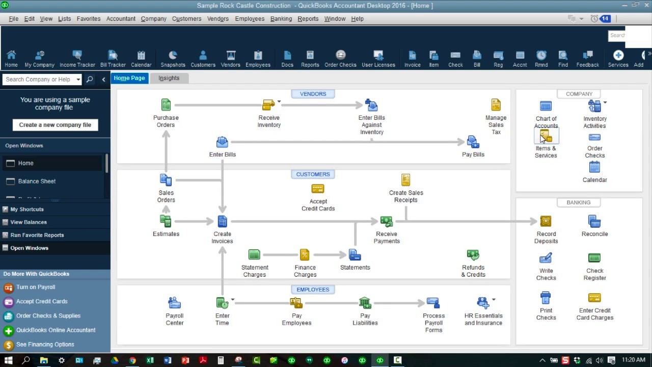Open QuickBooks Online Accountant link
Image resolution: width=652 pixels, height=367 pixels.
tap(56, 330)
